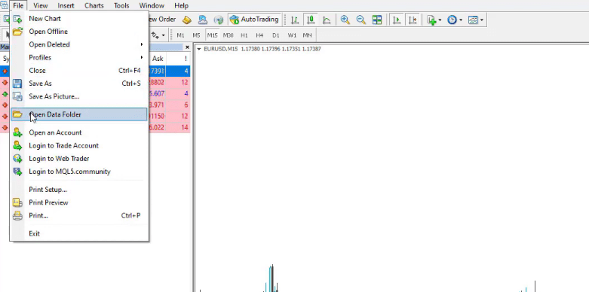Select the M1 timeframe
The width and height of the screenshot is (589, 292).
click(x=181, y=35)
